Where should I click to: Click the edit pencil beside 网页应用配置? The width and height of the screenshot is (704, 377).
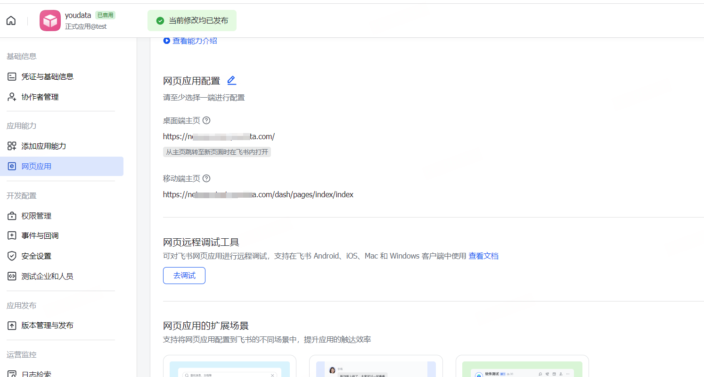(x=231, y=80)
